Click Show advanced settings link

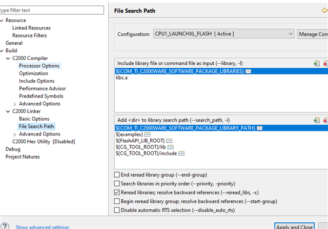click(42, 226)
